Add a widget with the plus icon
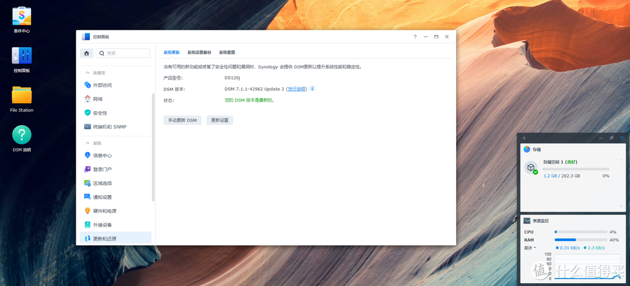Viewport: 630px width, 286px height. click(x=524, y=138)
